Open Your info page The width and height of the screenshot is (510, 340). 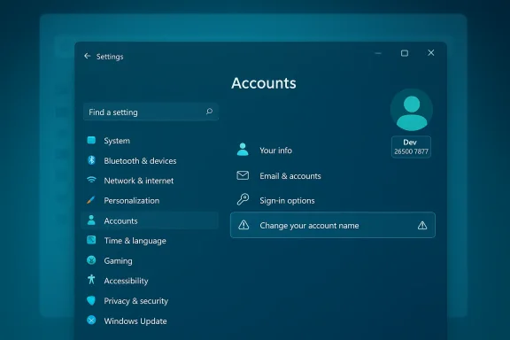(276, 151)
